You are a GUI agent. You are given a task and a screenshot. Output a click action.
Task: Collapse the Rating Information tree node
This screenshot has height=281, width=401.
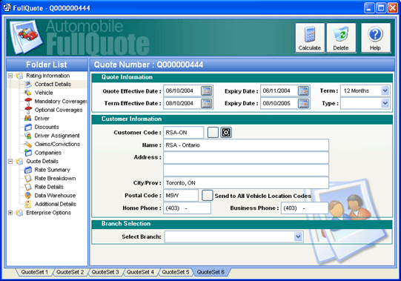click(x=10, y=76)
